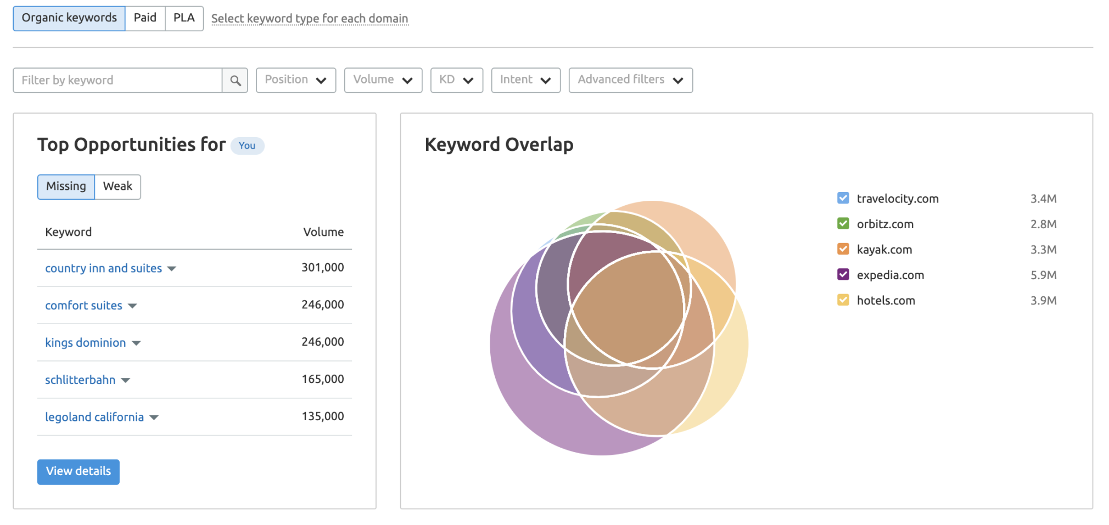
Task: Expand the Volume filter dropdown
Action: 383,80
